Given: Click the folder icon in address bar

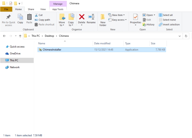Looking at the screenshot, I should [25, 36].
